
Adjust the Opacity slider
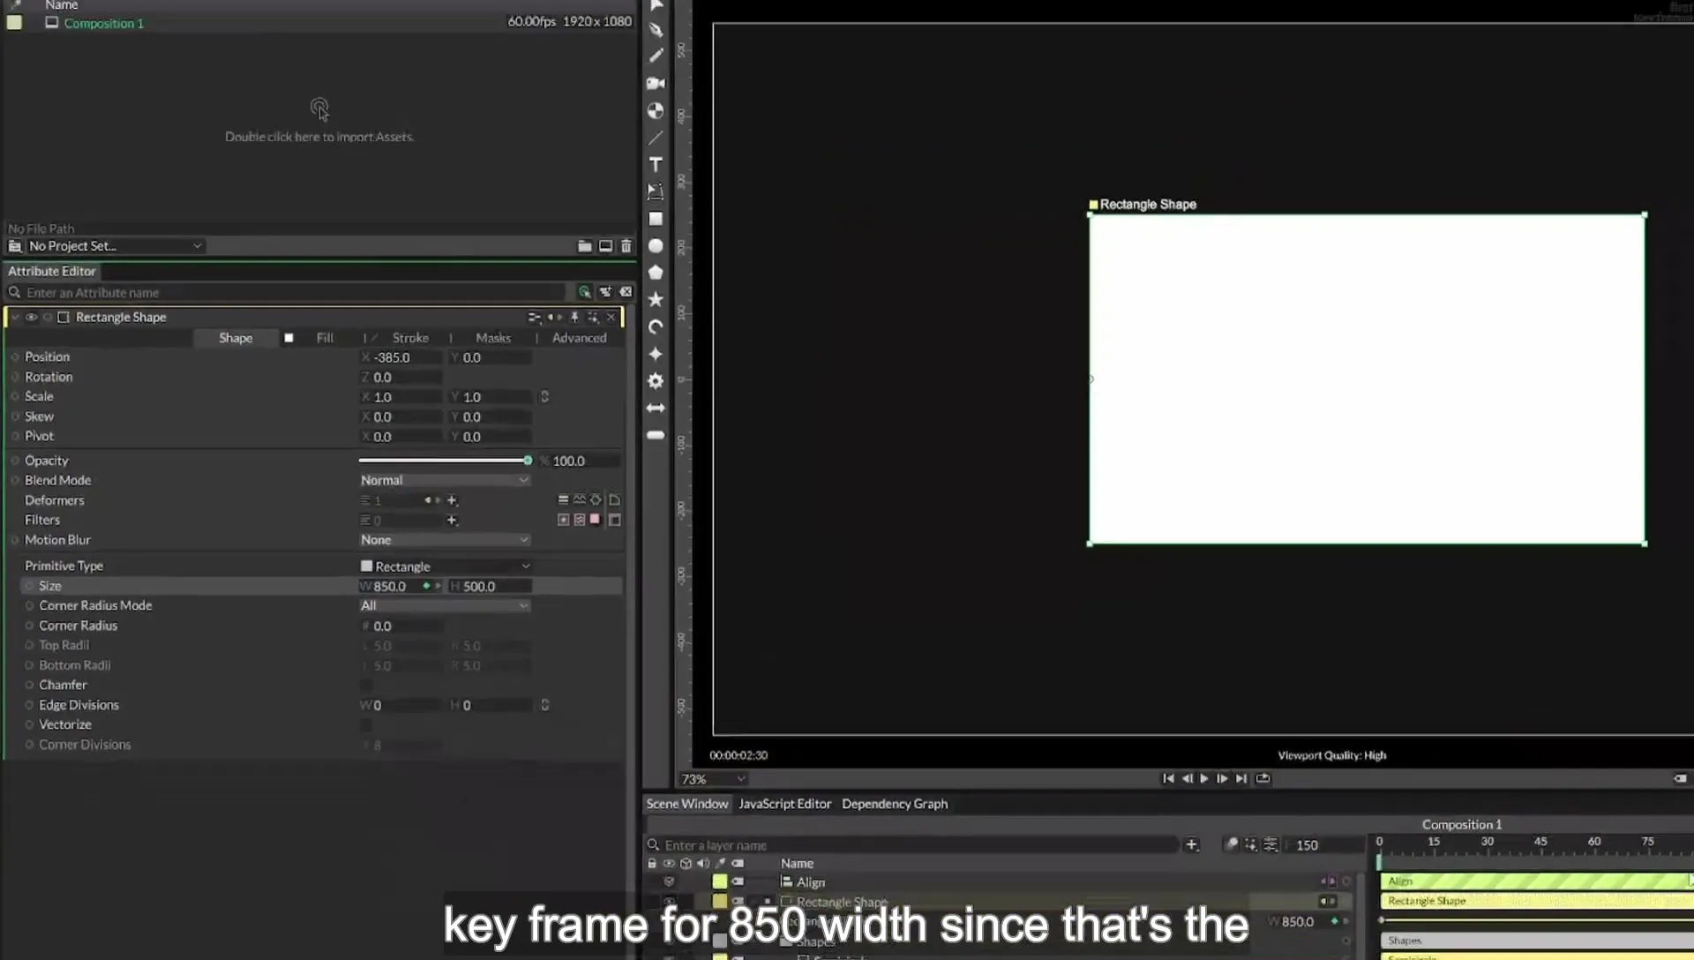tap(445, 461)
